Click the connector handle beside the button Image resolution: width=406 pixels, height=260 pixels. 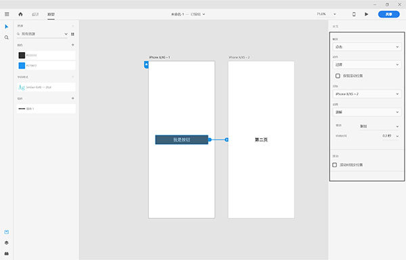click(x=210, y=139)
